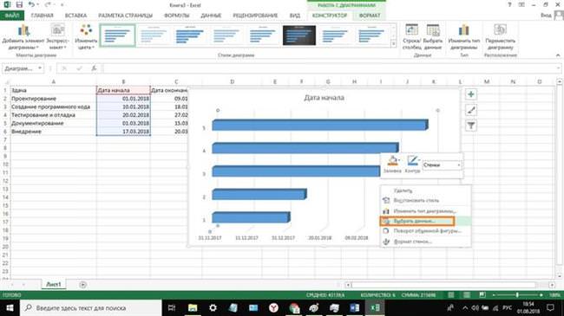Viewport: 564px width, 316px height.
Task: Click the Move Chart icon
Action: pos(500,30)
